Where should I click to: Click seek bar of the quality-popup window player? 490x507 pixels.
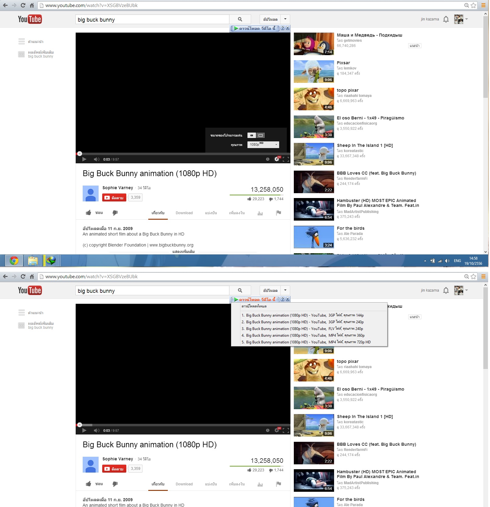point(183,154)
